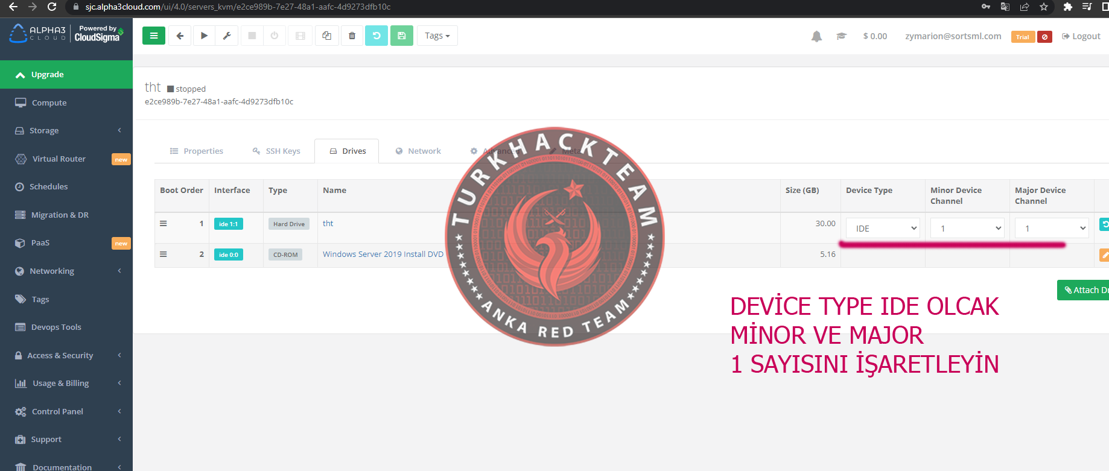Screen dimensions: 1109x471
Task: Click the saved password key icon
Action: [x=986, y=7]
